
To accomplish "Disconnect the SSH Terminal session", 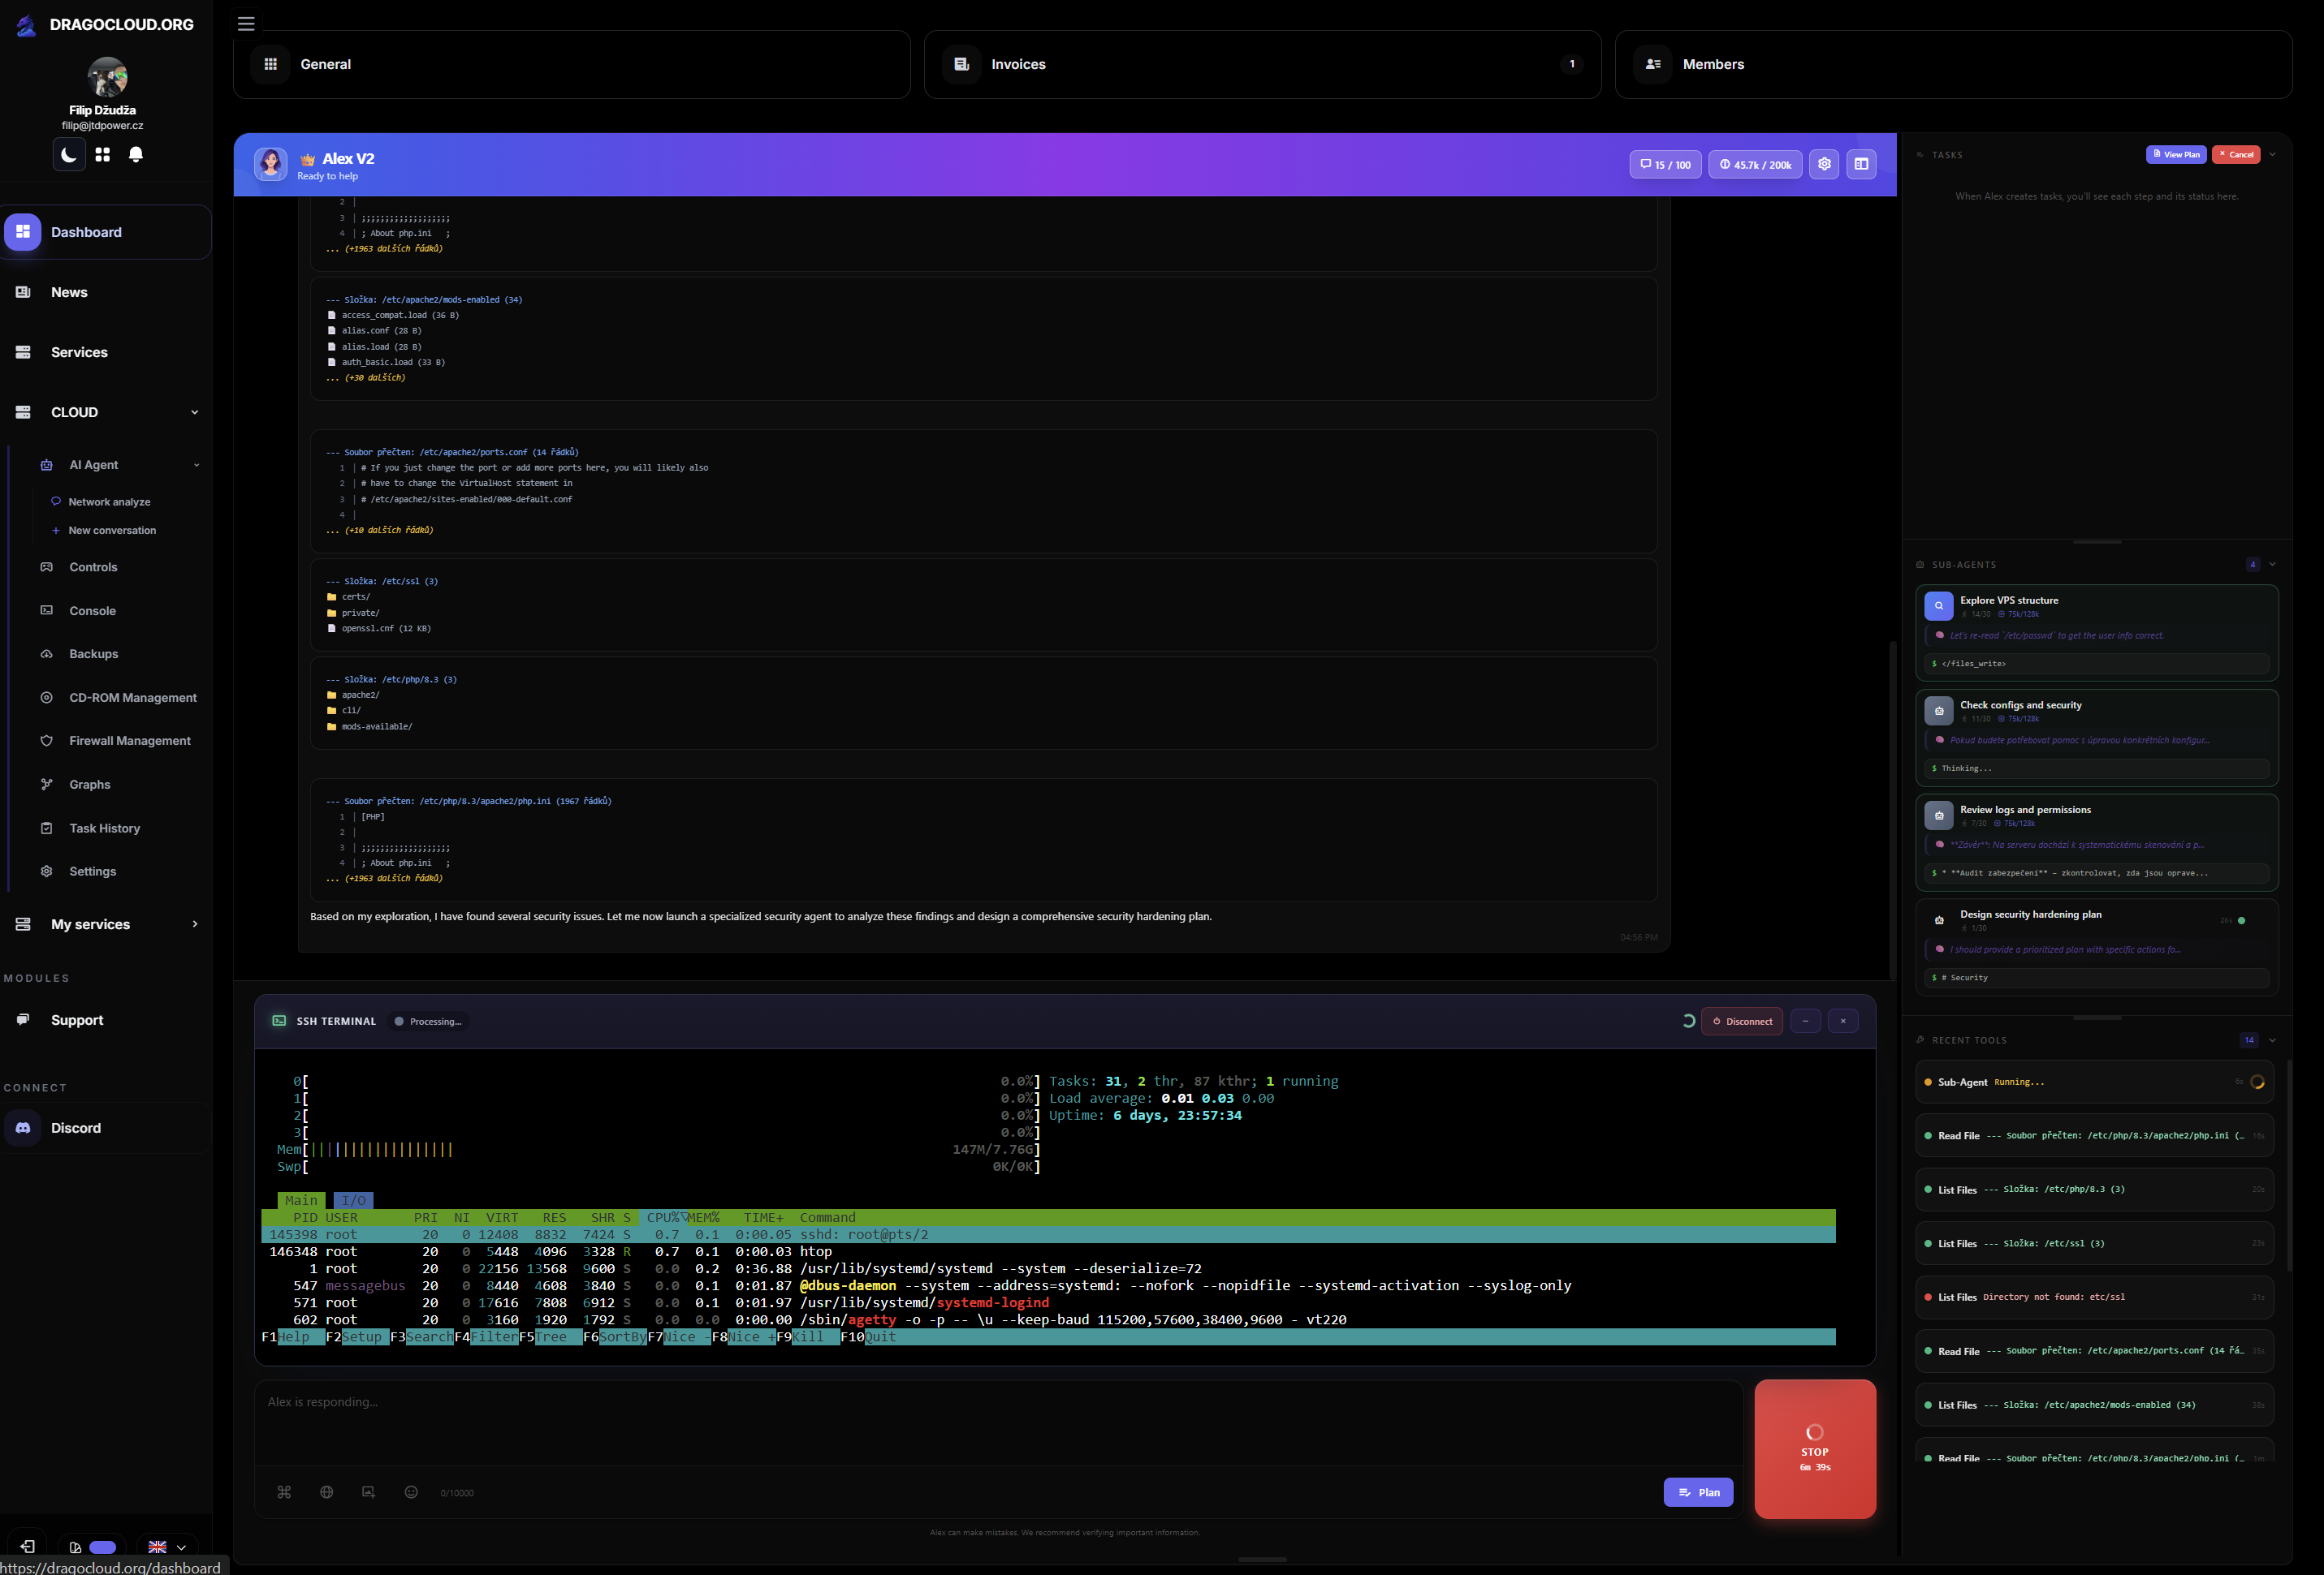I will click(1742, 1020).
